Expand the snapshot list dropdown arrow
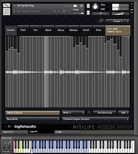Image resolution: width=138 pixels, height=154 pixels. point(15,11)
